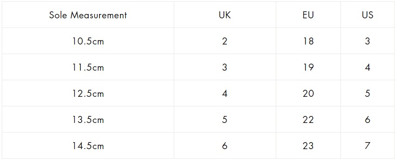
Task: Click EU size 22 cell
Action: point(308,120)
